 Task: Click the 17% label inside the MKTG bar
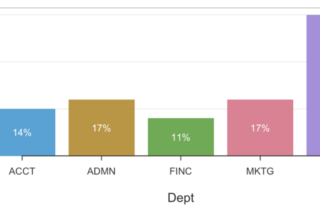(x=260, y=128)
